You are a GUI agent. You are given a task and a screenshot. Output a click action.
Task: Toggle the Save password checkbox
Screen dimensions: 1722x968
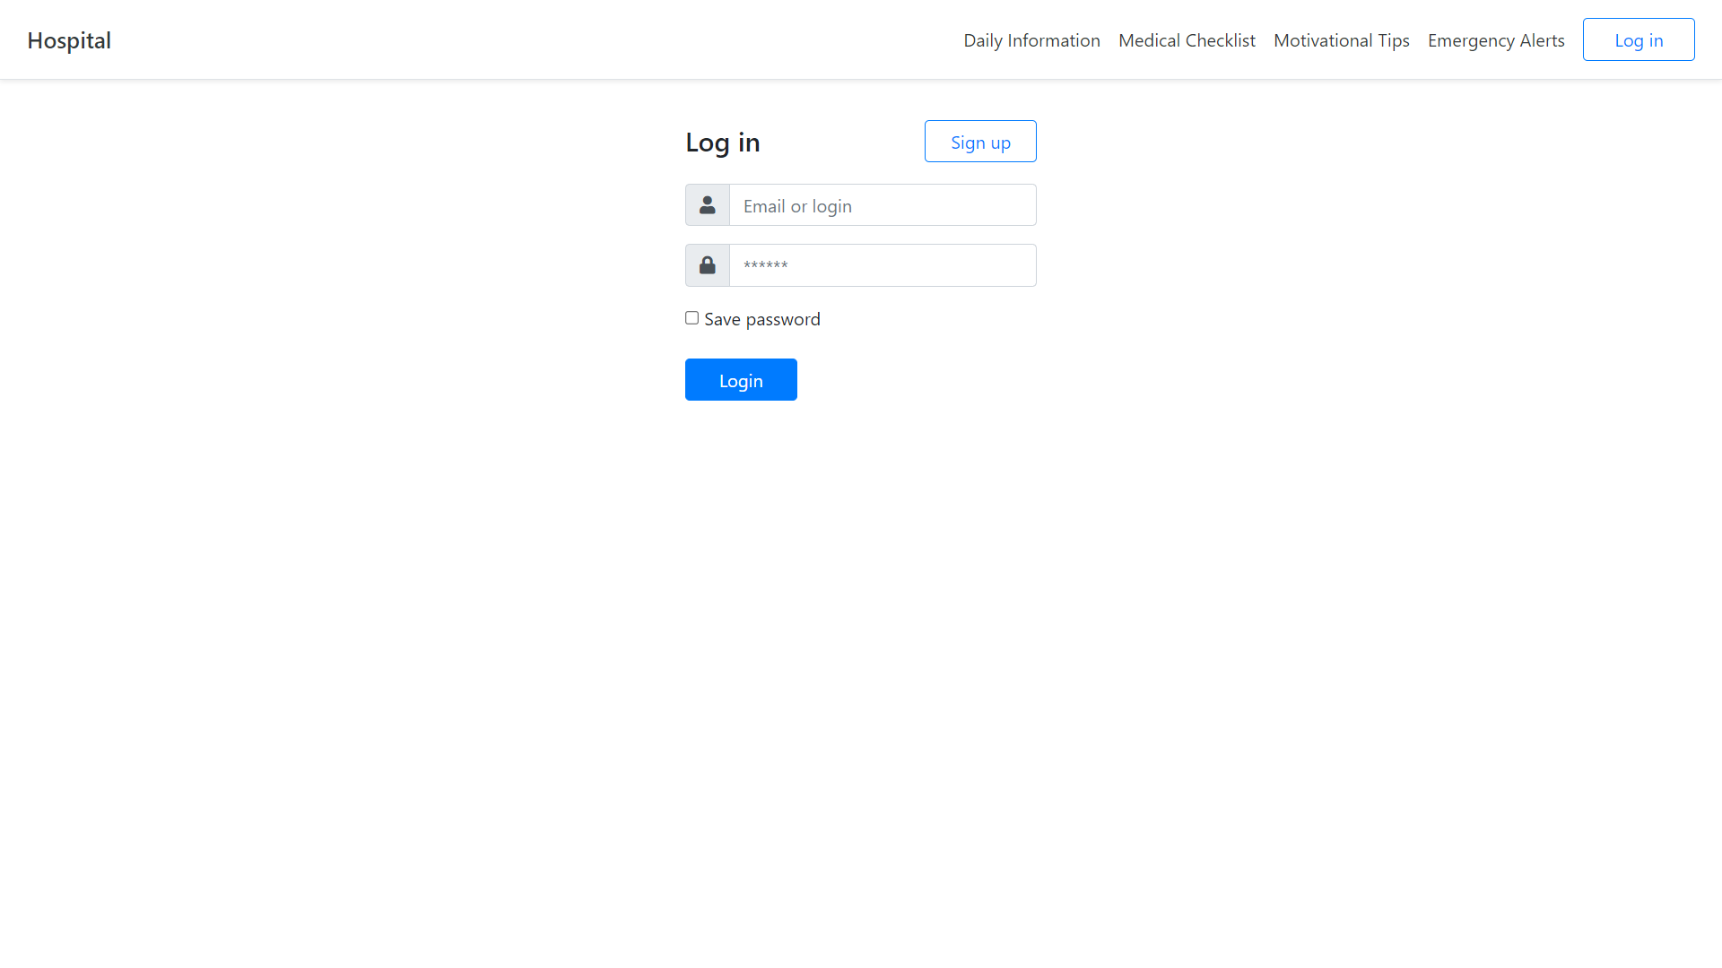(x=691, y=316)
